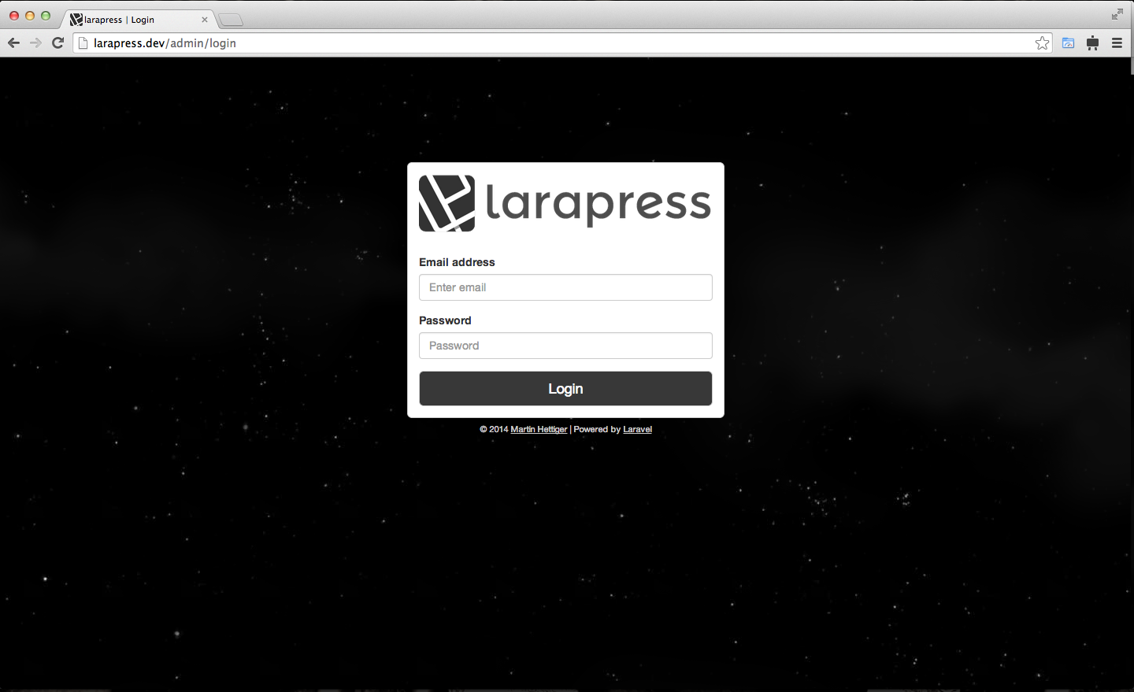Viewport: 1134px width, 692px height.
Task: Click the page vertical scrollbar
Action: click(x=1132, y=66)
